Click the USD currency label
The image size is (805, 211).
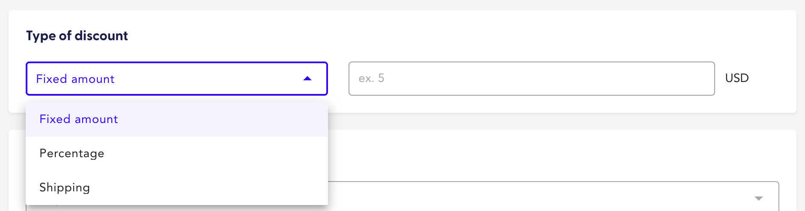click(736, 78)
